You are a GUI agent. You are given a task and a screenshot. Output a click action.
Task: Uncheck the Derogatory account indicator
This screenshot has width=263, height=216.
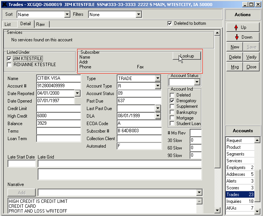[x=172, y=101]
